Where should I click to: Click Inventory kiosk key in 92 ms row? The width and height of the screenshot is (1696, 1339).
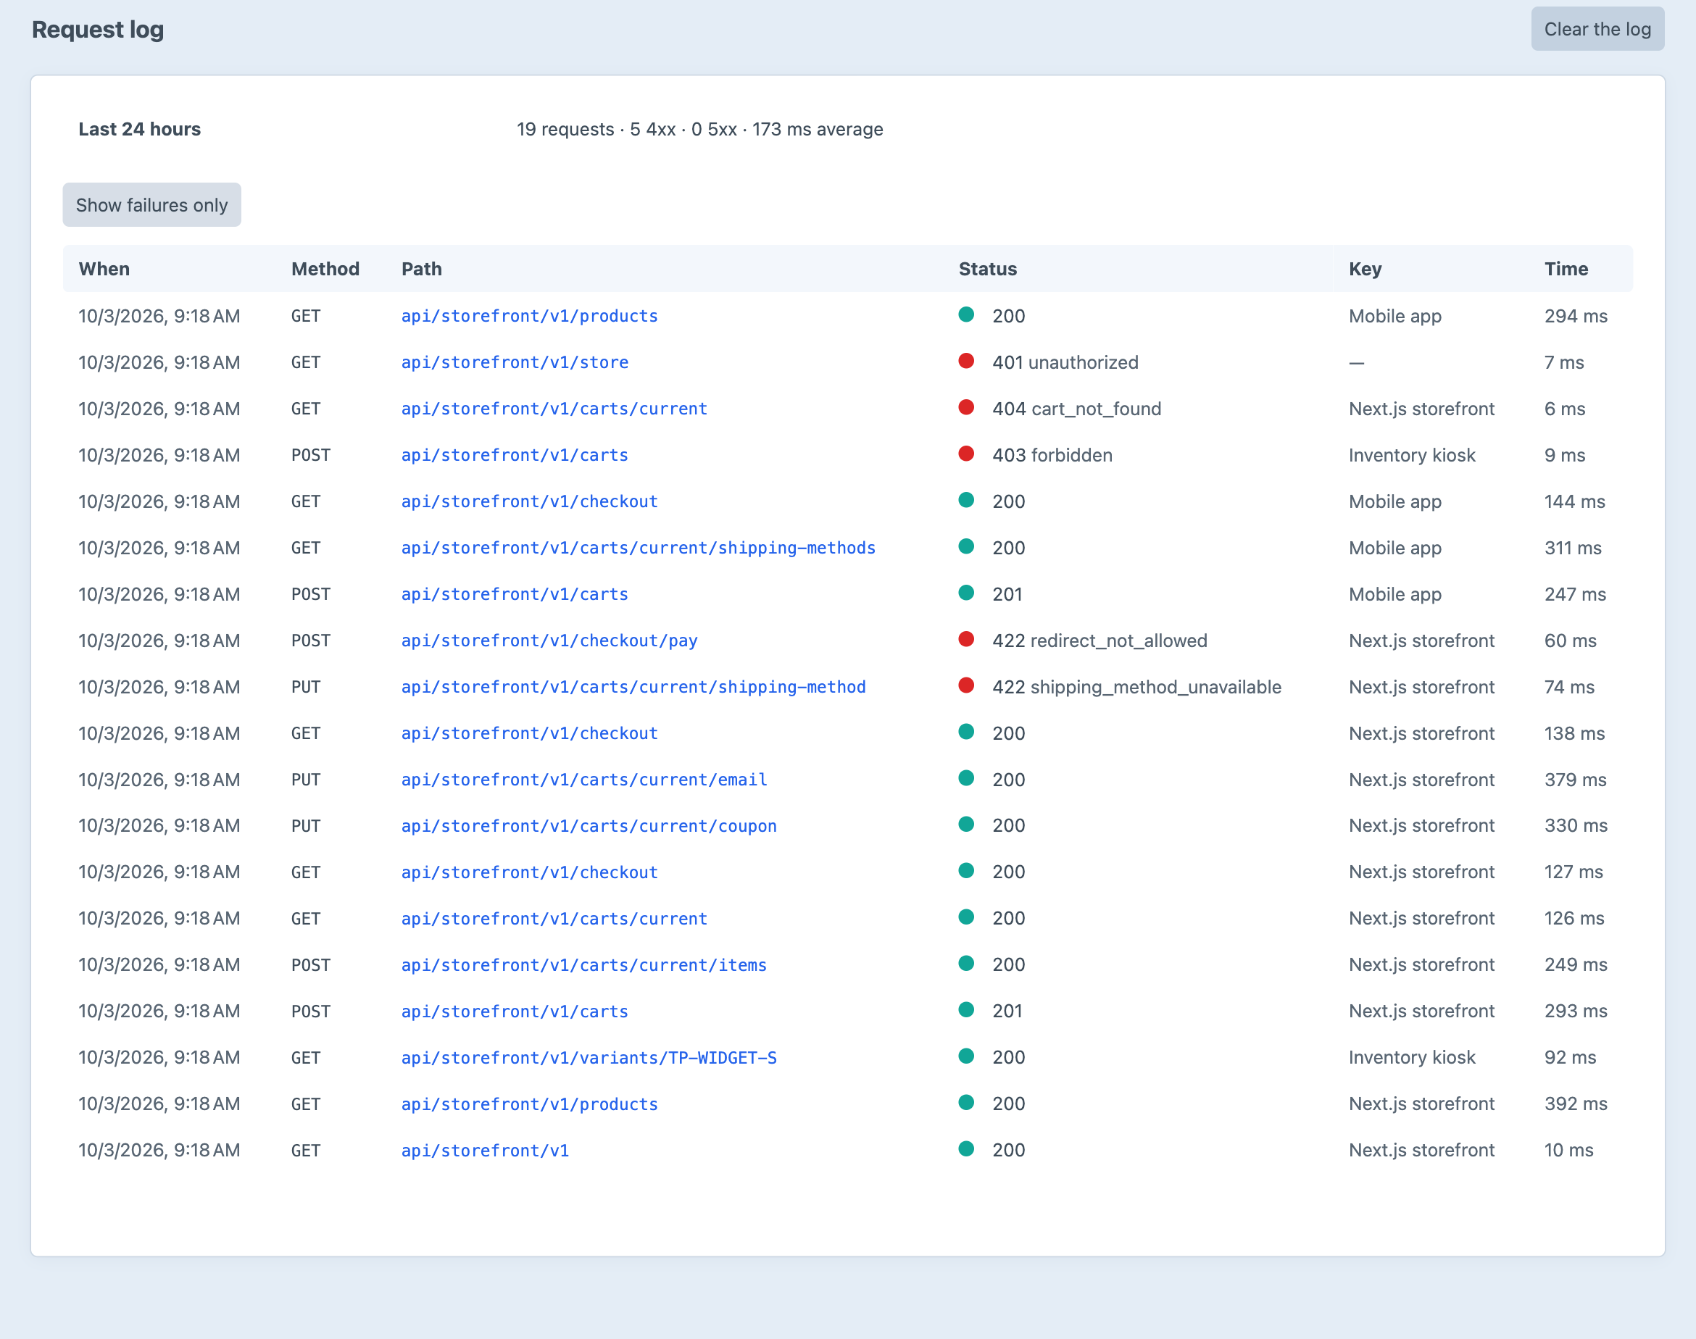click(1411, 1056)
